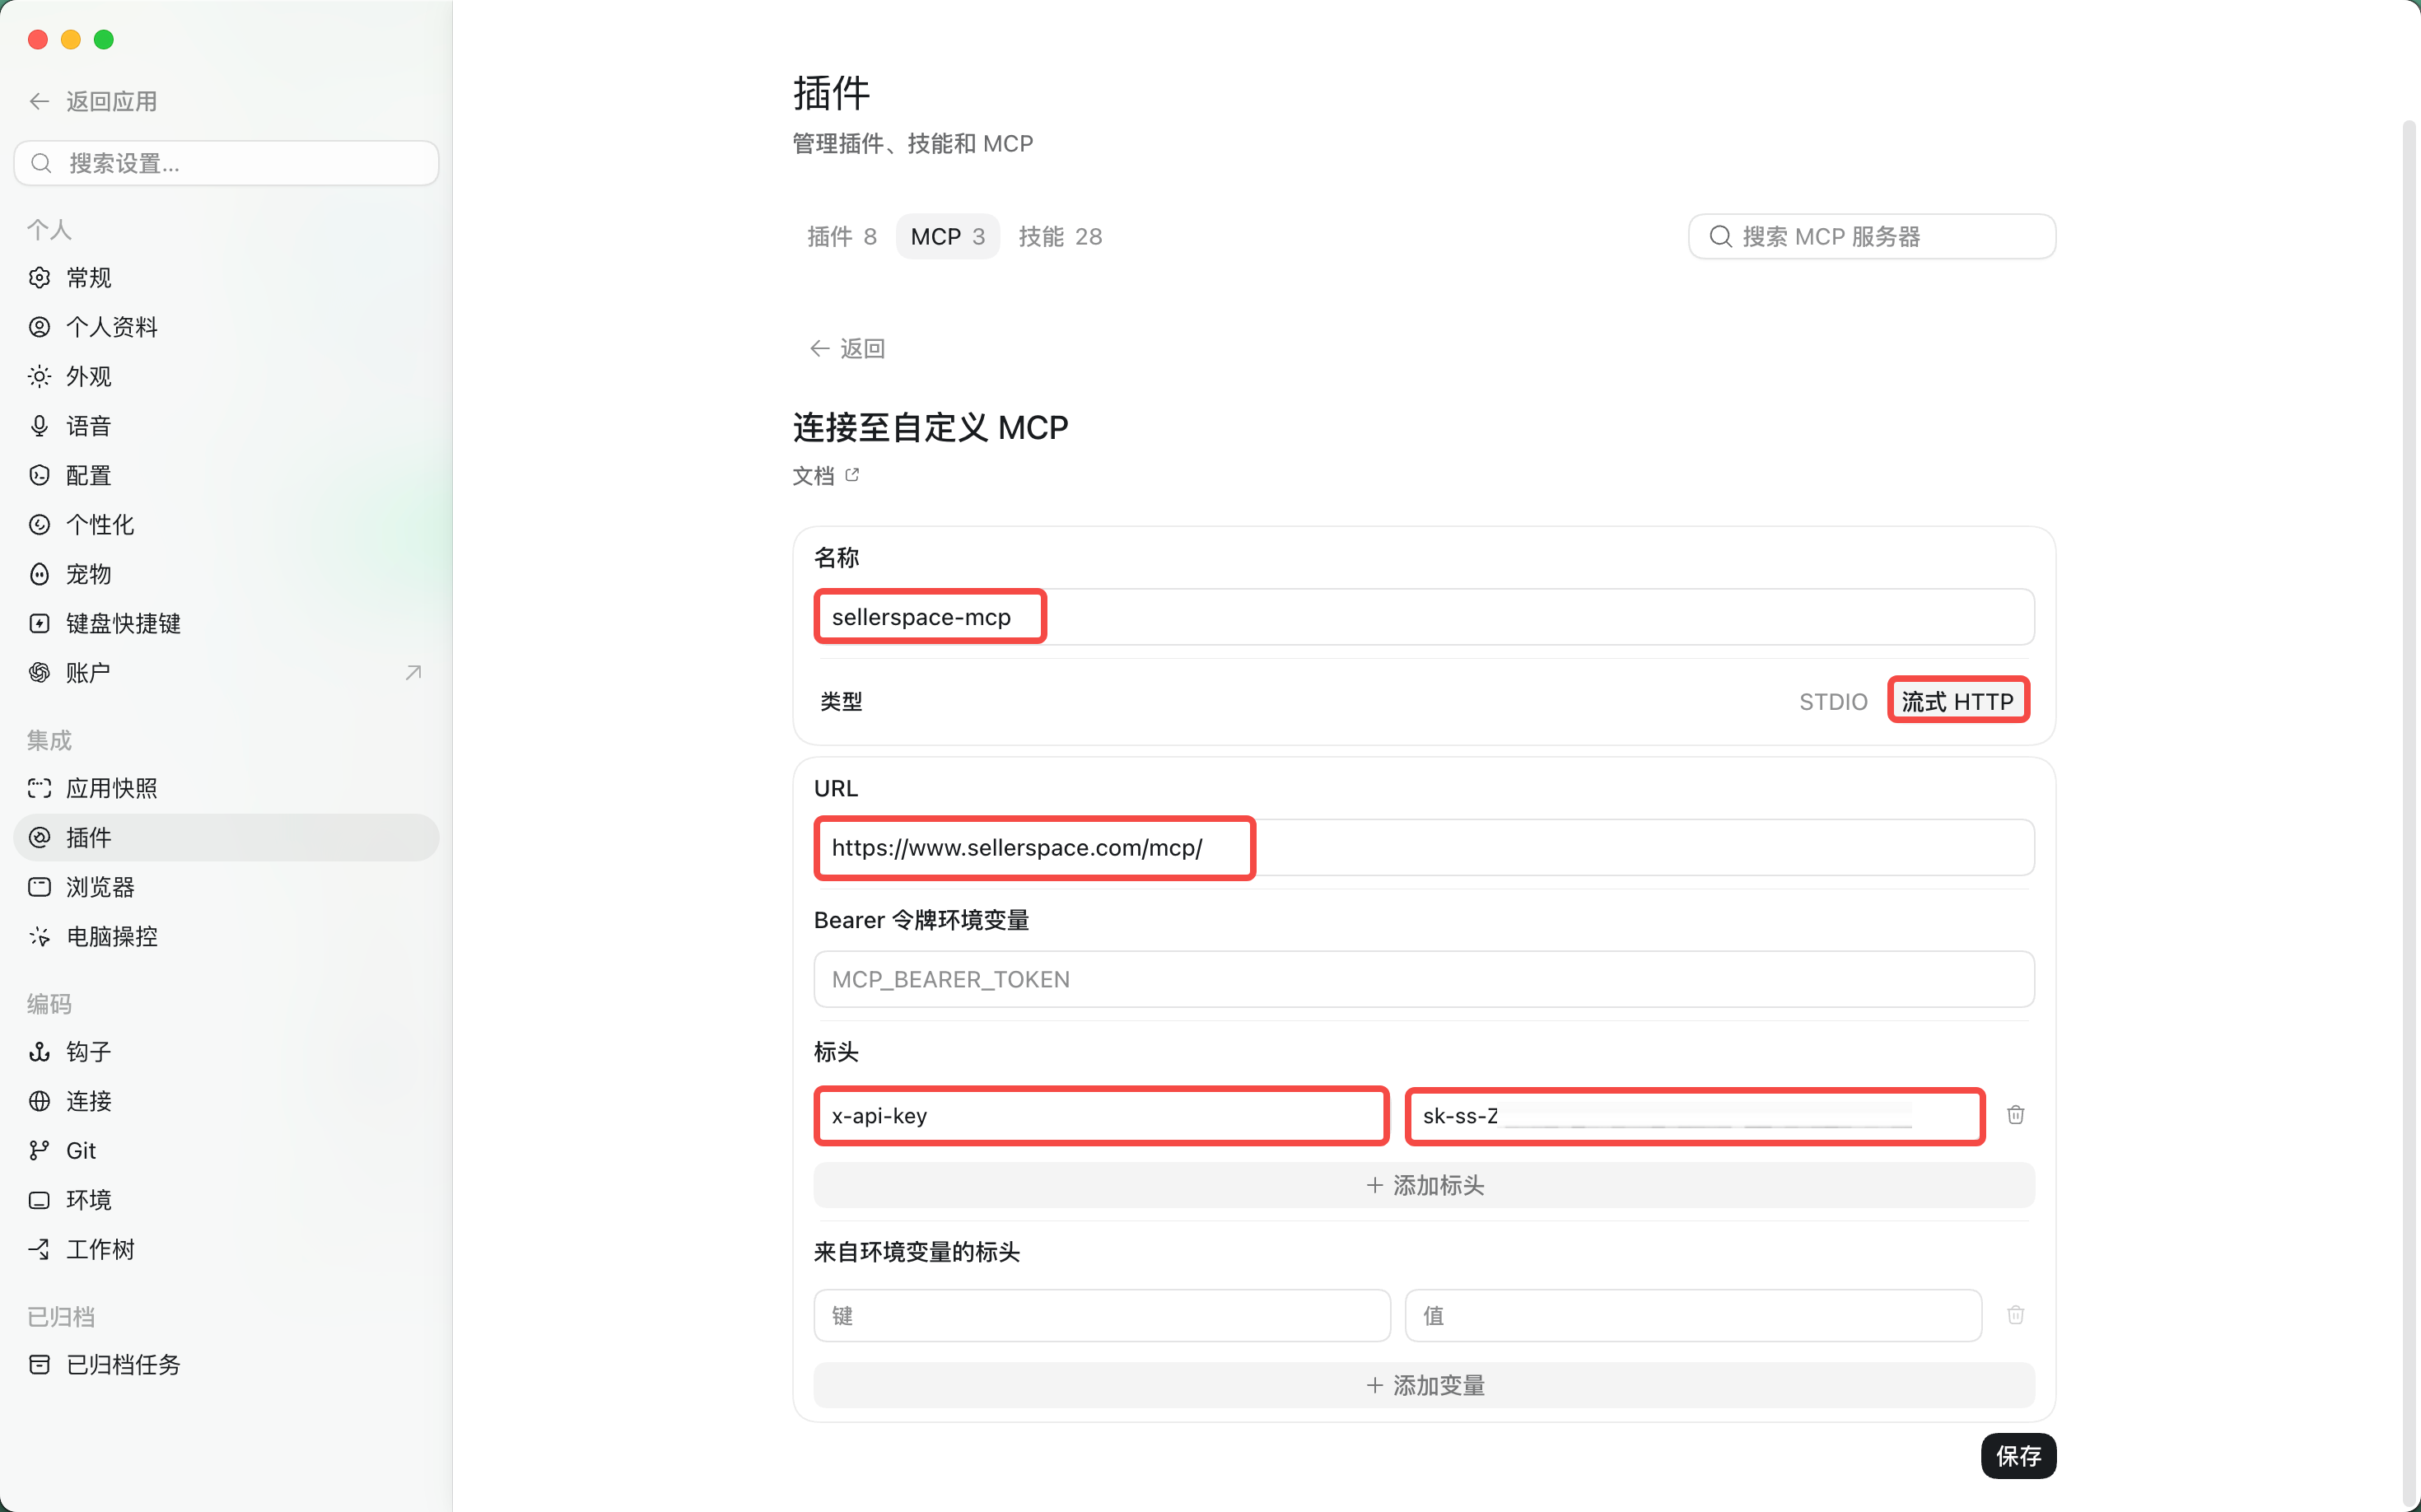Click the window icon beside 浏览器
Image resolution: width=2421 pixels, height=1512 pixels.
point(40,887)
